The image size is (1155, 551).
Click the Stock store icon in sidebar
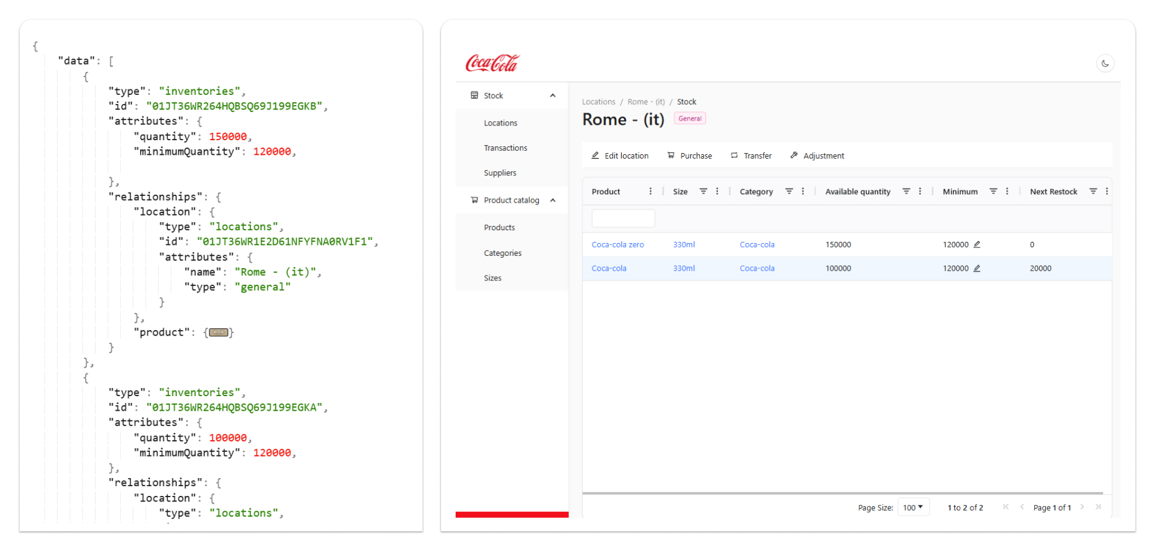(x=474, y=96)
